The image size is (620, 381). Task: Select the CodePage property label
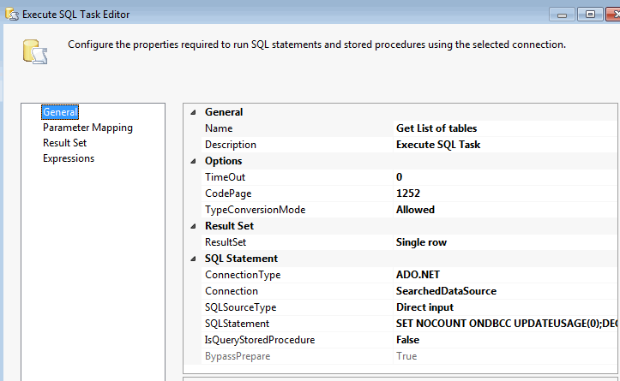point(228,193)
